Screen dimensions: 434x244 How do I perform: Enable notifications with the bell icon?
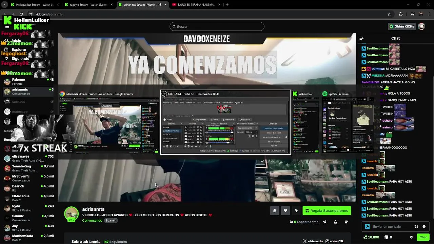point(275,211)
